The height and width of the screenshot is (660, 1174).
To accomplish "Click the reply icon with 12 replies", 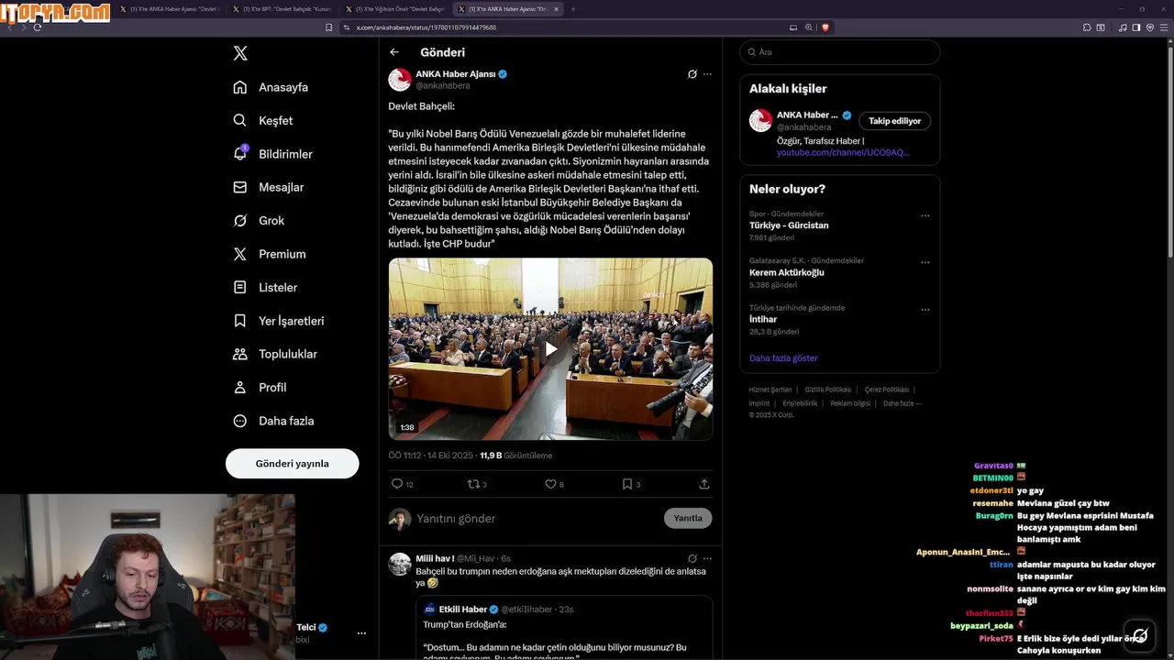I will [397, 484].
